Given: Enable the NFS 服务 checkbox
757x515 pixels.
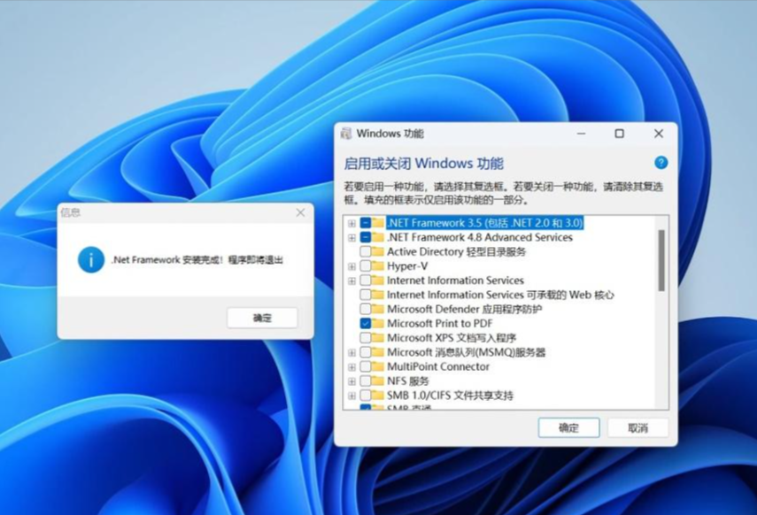Looking at the screenshot, I should pyautogui.click(x=366, y=381).
